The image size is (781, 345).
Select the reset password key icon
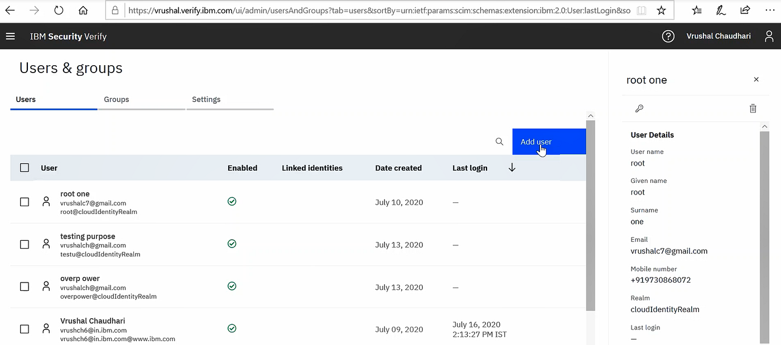[639, 108]
